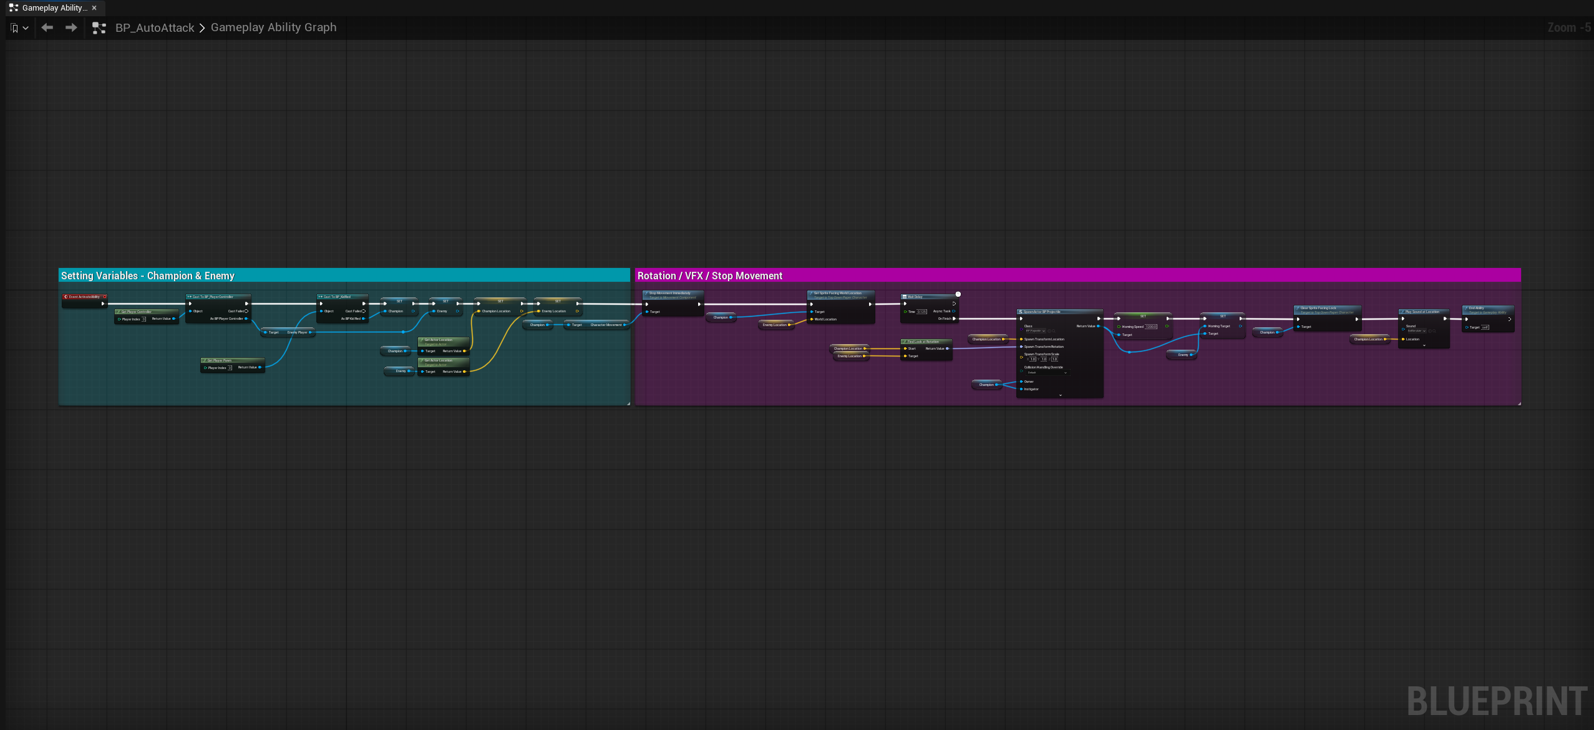Select SpawnActor BP Projectile node header
Viewport: 1594px width, 730px height.
1060,312
